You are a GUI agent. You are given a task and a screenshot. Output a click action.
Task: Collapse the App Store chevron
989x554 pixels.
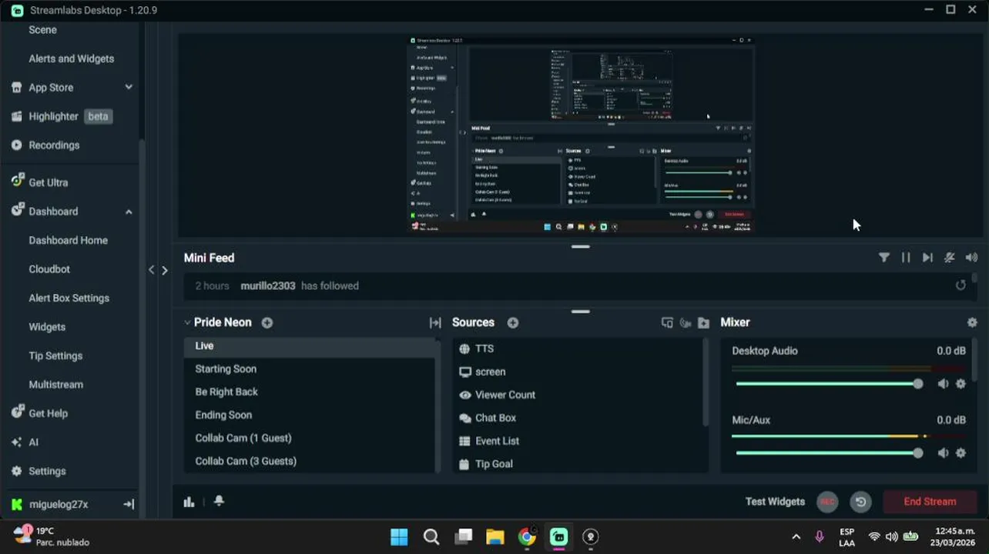(x=129, y=87)
